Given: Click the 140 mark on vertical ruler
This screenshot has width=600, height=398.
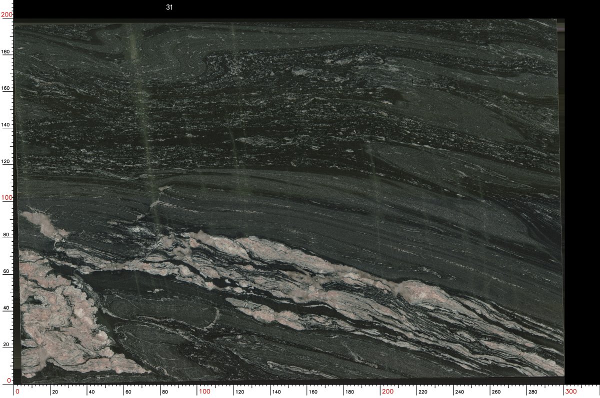Looking at the screenshot, I should coord(7,125).
